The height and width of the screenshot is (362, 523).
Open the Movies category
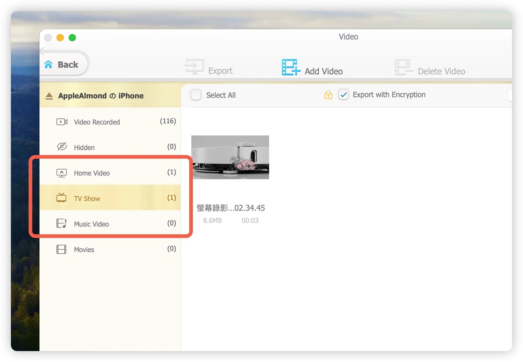point(110,249)
